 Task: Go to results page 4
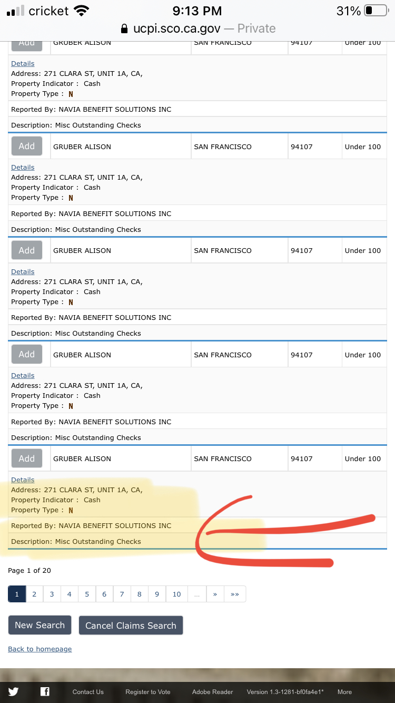[x=69, y=594]
